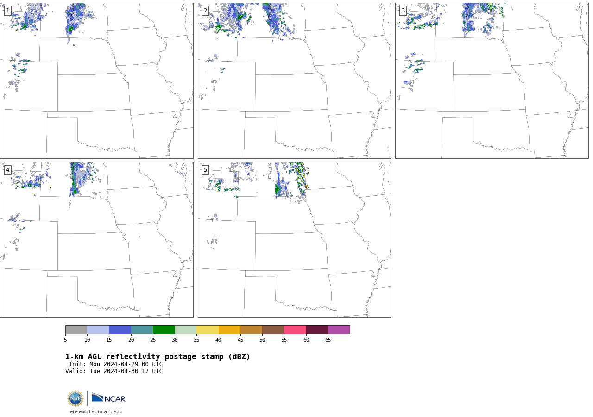This screenshot has width=593, height=417.
Task: Click the teal 20-25 dBZ swatch
Action: (142, 330)
